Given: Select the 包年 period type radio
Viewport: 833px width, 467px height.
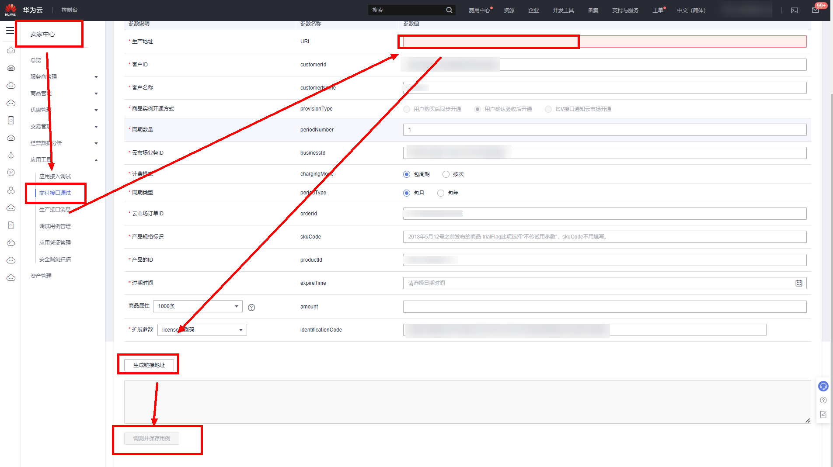Looking at the screenshot, I should tap(441, 193).
